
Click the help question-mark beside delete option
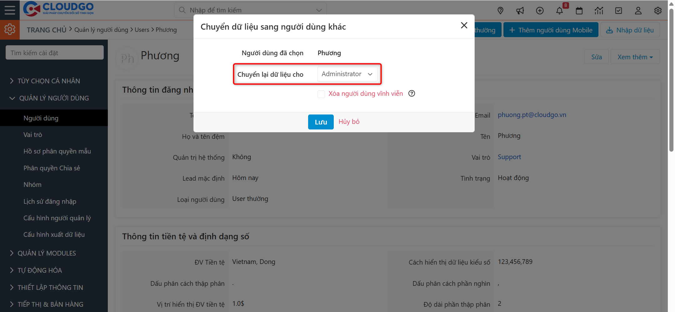coord(412,93)
